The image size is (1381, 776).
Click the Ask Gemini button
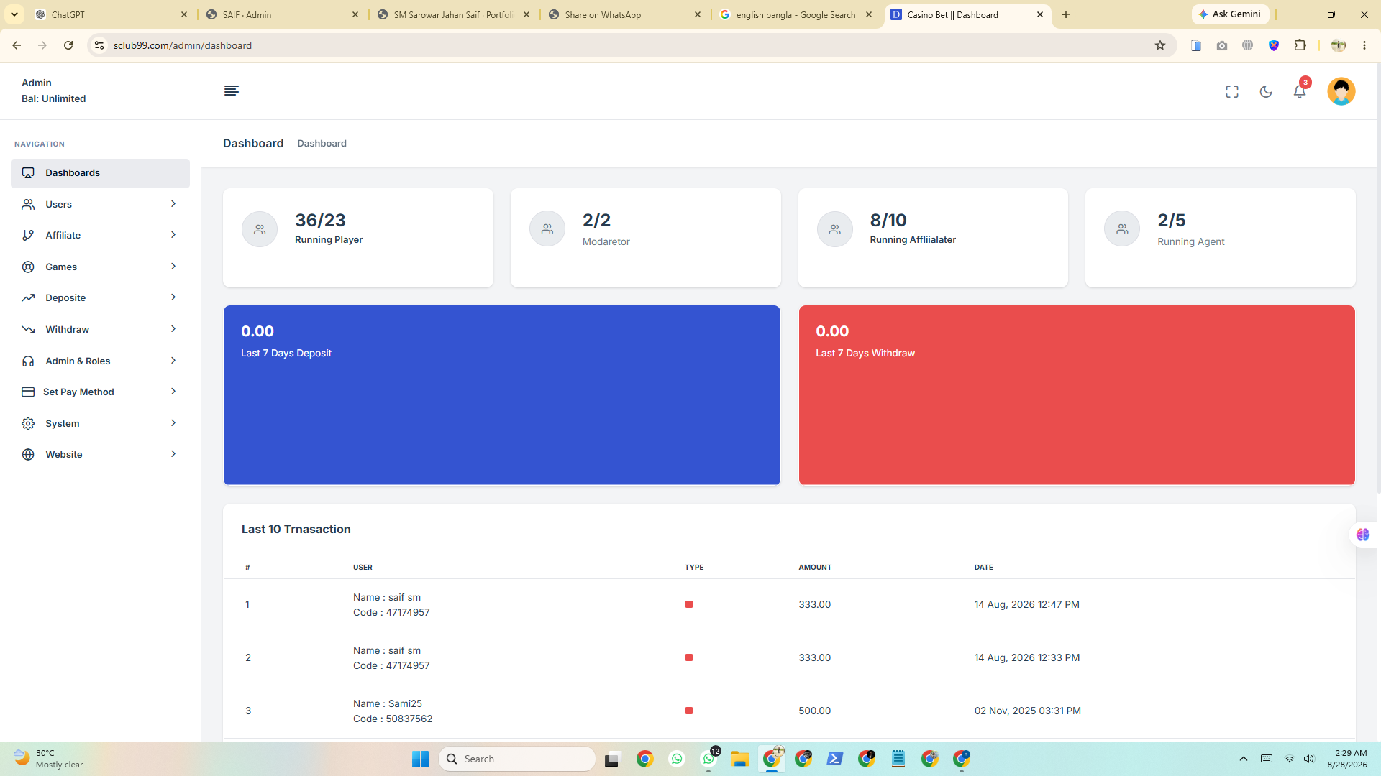(x=1230, y=14)
